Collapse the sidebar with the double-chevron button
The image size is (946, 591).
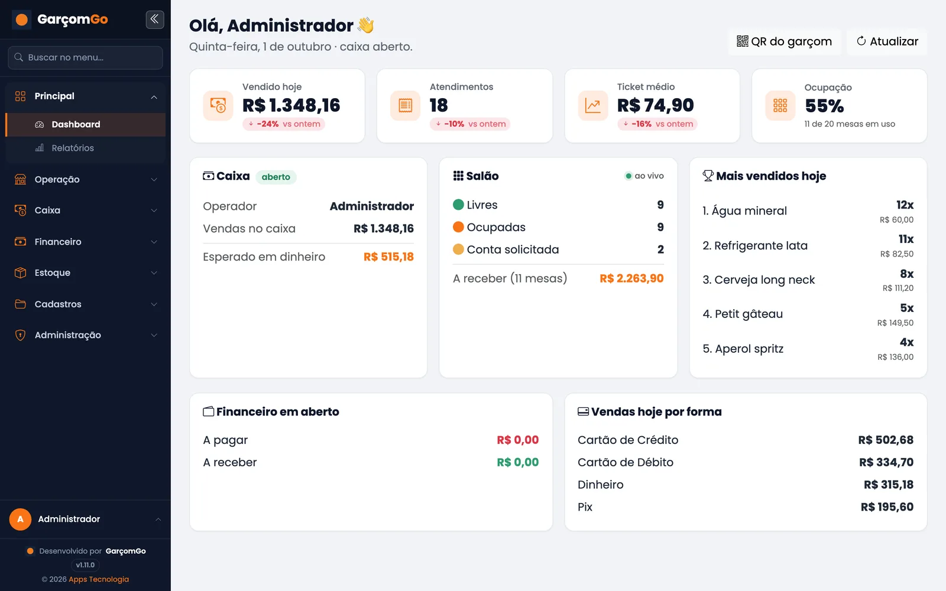(x=155, y=20)
